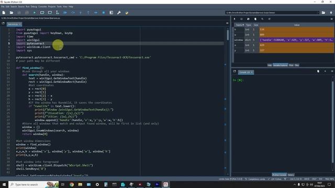Select the variable h value 534
The height and width of the screenshot is (188, 335).
point(296,29)
